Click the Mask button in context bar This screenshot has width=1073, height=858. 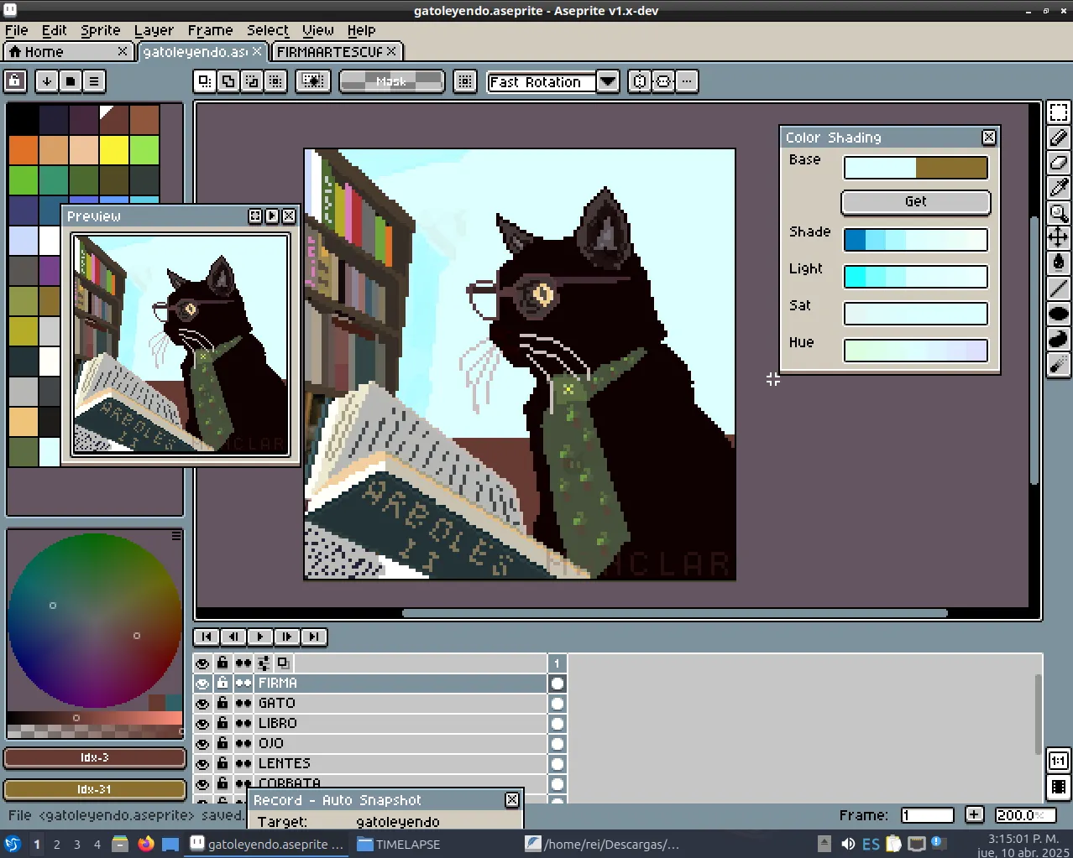391,81
